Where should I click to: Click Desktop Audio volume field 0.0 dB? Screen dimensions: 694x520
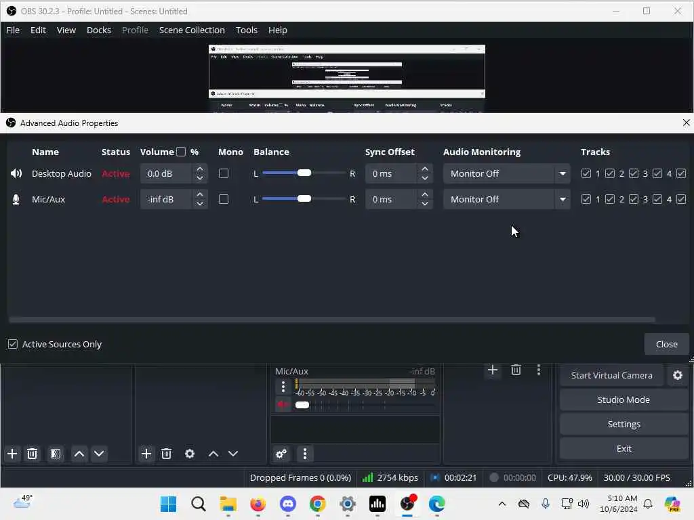[x=166, y=174]
